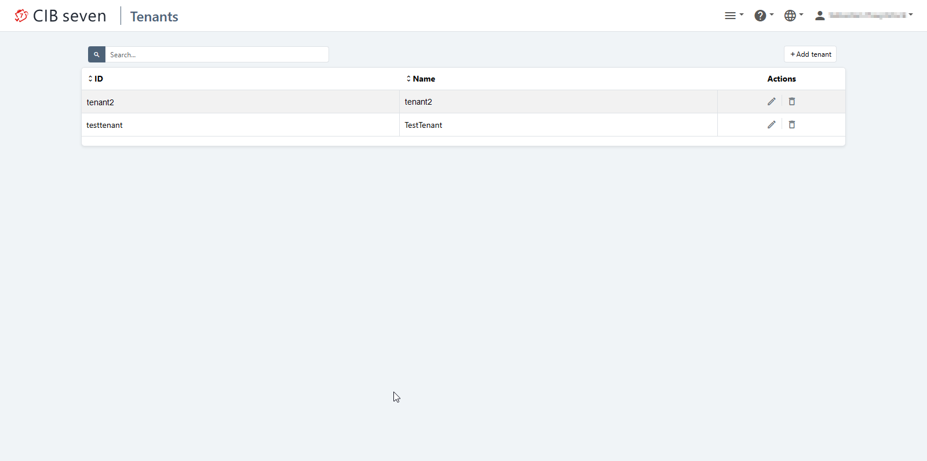Sort the table by Name column

point(421,79)
